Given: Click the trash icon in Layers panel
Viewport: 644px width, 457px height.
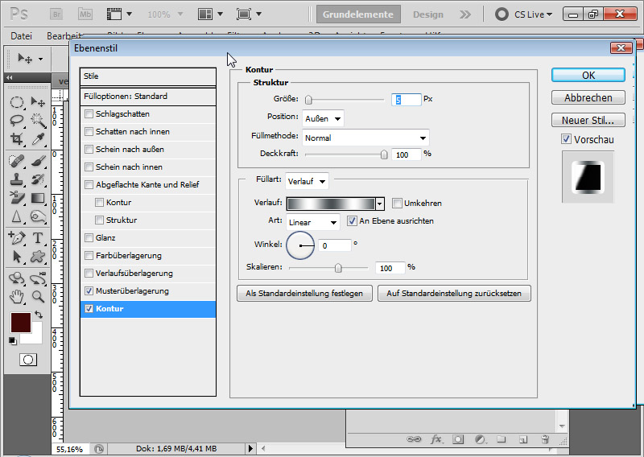Looking at the screenshot, I should (x=545, y=440).
